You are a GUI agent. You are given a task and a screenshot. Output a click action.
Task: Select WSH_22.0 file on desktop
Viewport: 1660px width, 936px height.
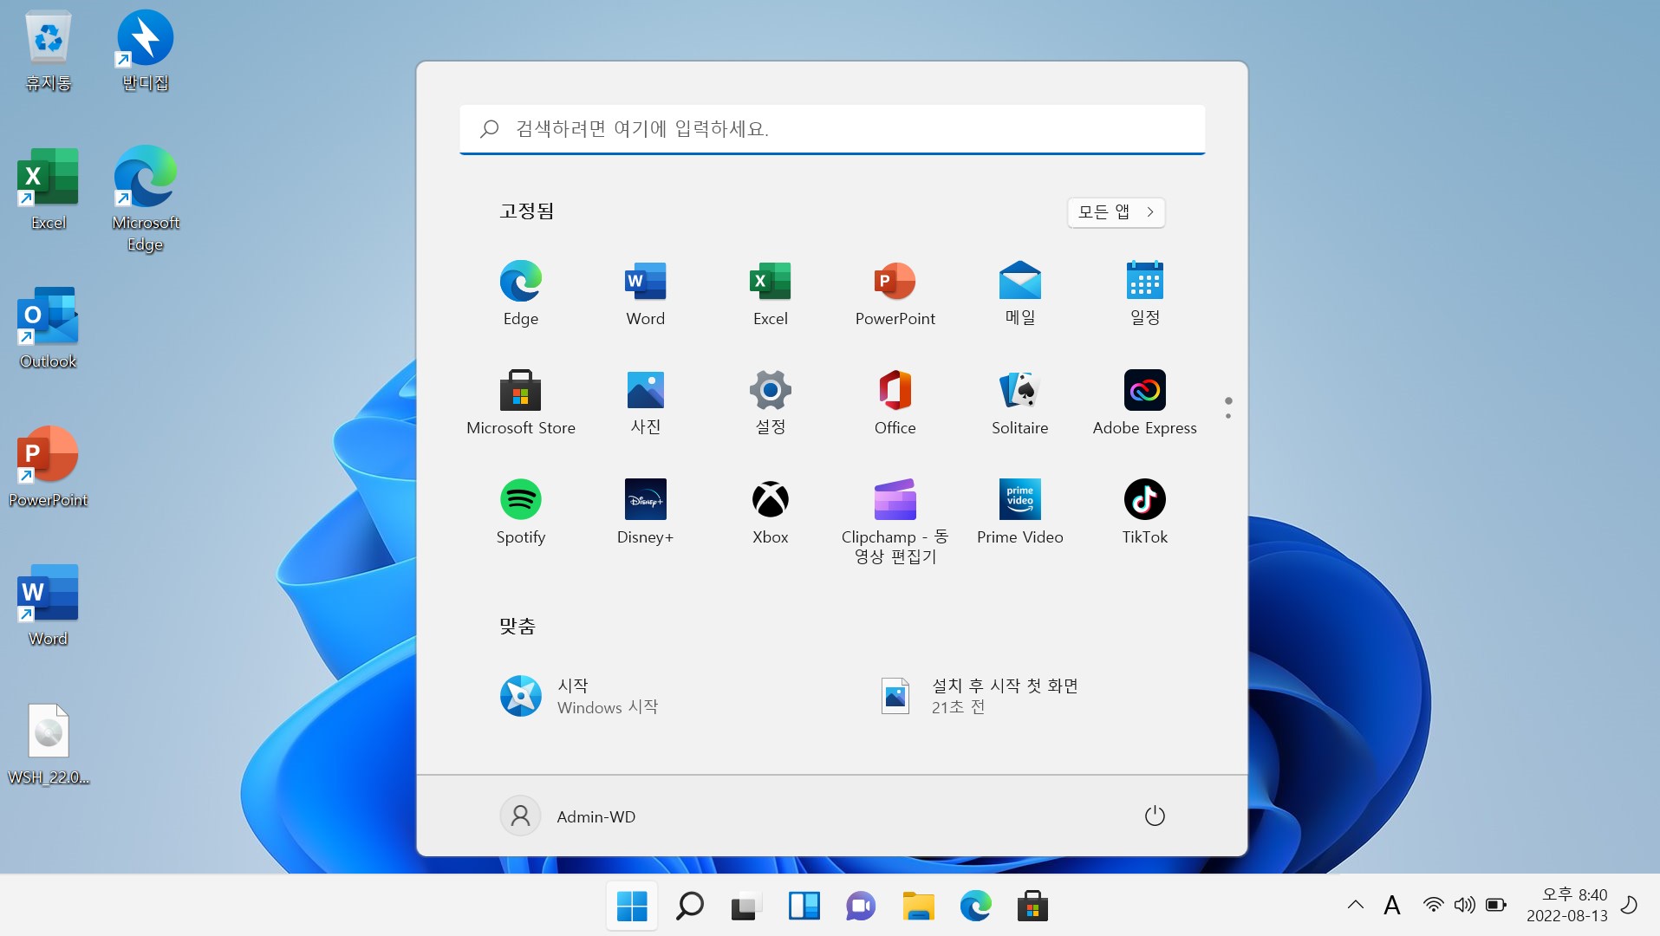point(49,744)
